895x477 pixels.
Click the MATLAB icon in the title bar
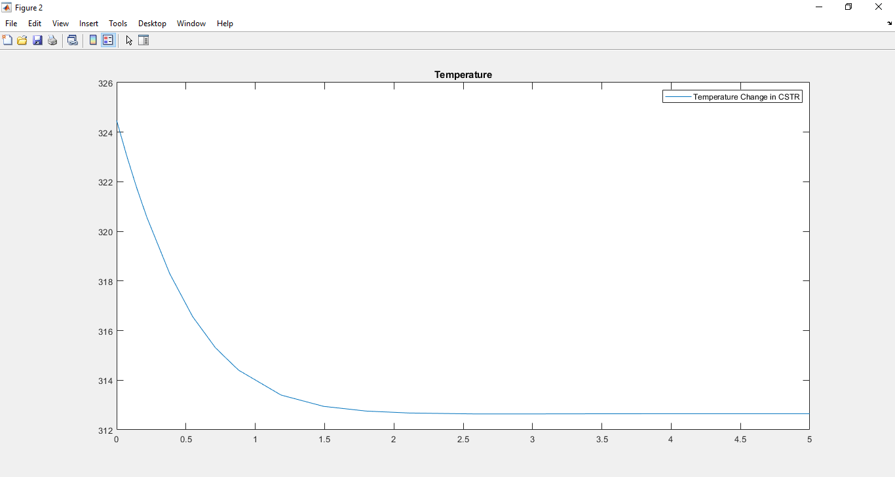pos(5,7)
